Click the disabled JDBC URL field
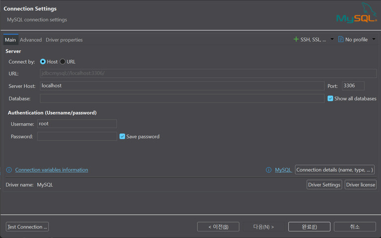The height and width of the screenshot is (238, 381). point(208,73)
